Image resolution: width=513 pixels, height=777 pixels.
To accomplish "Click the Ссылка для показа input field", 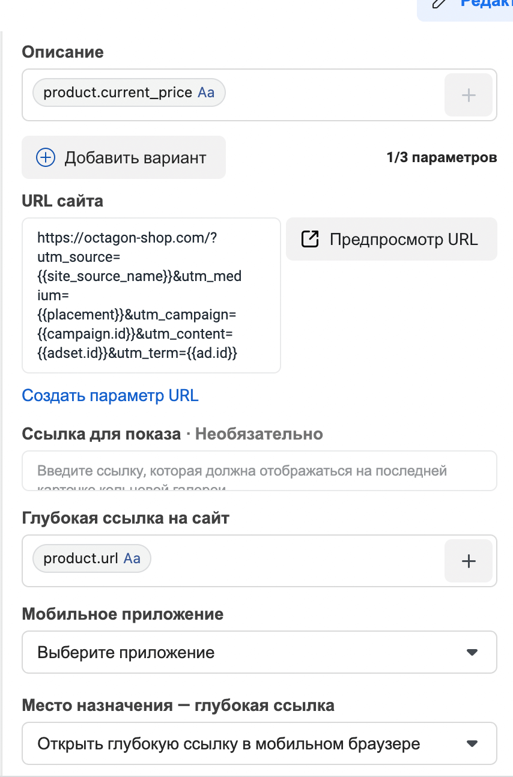I will pos(258,470).
